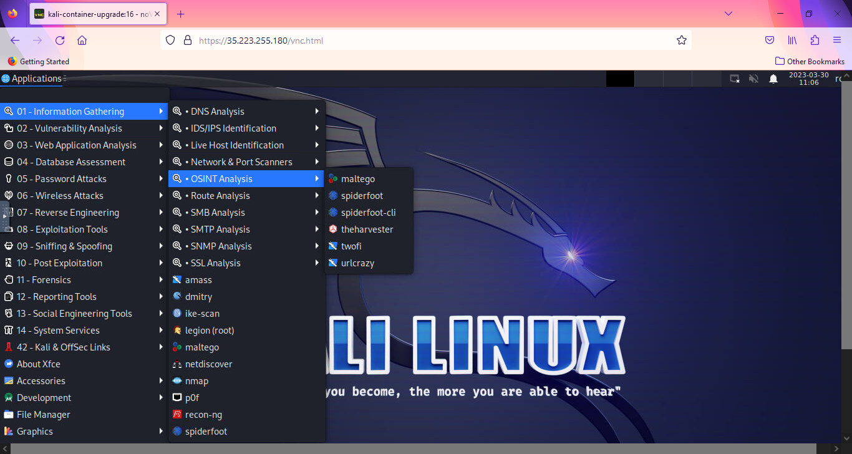This screenshot has height=454, width=852.
Task: Bookmark this page with star icon
Action: coord(682,40)
